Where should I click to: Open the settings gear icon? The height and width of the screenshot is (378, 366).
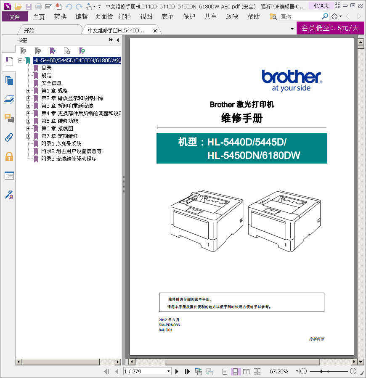334,16
